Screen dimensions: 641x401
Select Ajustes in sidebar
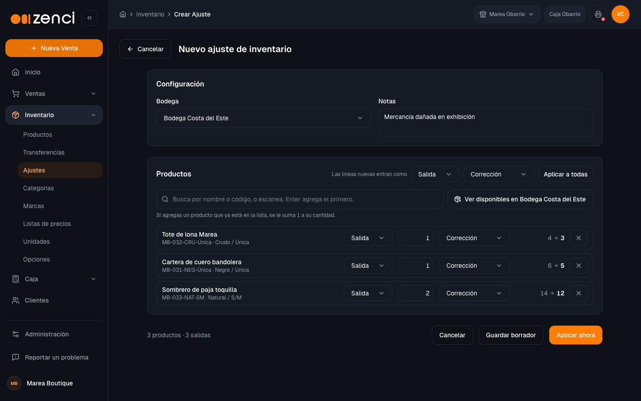60,170
